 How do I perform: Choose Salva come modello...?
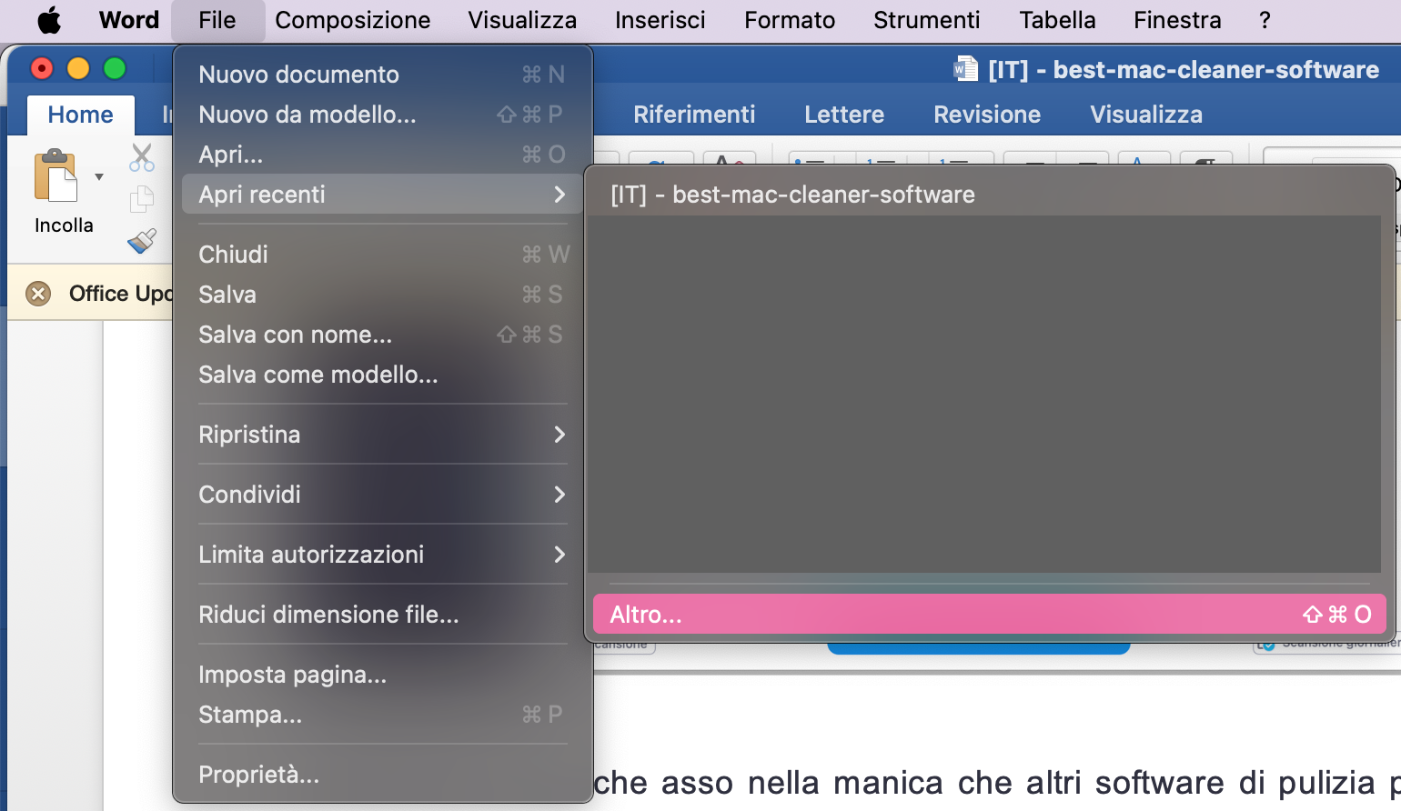pos(382,375)
